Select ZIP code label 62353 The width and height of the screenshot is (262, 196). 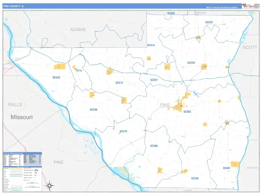[171, 13]
